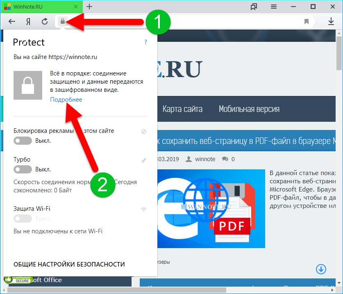
Task: Open ОБЩИЕ НАСТРОЙКИ БЕЗОПАСНОСТИ
Action: coord(69,264)
